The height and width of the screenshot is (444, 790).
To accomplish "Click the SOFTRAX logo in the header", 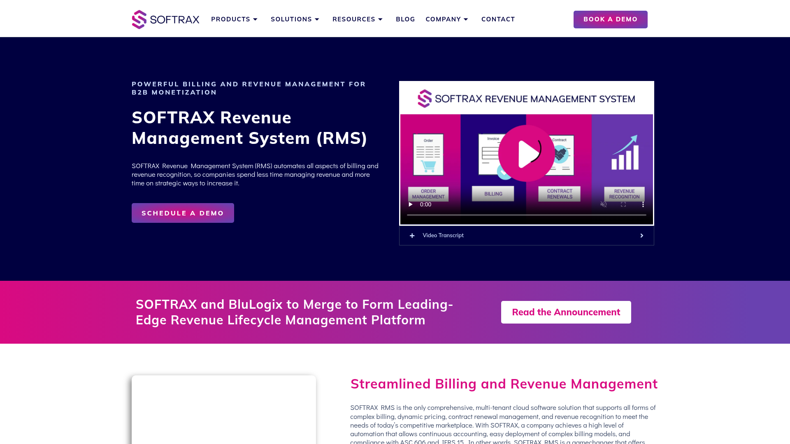I will click(165, 19).
